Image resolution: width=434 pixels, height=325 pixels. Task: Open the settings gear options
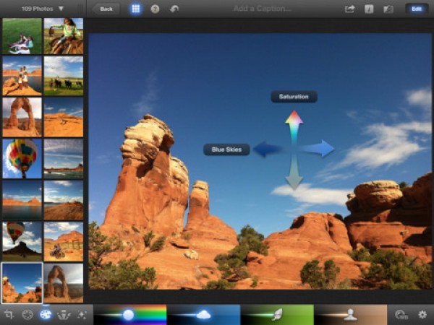click(422, 314)
